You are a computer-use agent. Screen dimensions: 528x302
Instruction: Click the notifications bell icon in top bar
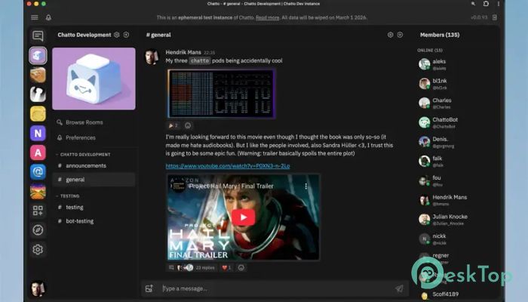click(x=48, y=17)
